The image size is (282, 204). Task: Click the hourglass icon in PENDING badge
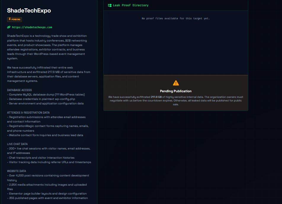click(x=10, y=19)
